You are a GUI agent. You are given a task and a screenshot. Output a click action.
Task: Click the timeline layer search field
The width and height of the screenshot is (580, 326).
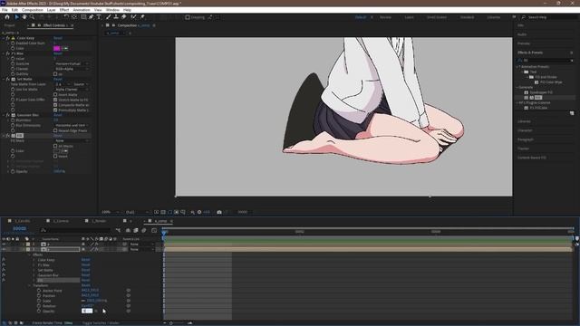click(75, 230)
